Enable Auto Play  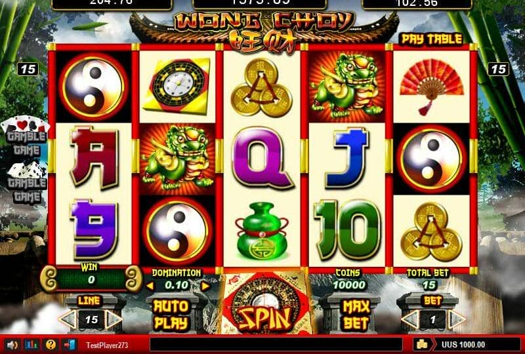click(x=171, y=315)
